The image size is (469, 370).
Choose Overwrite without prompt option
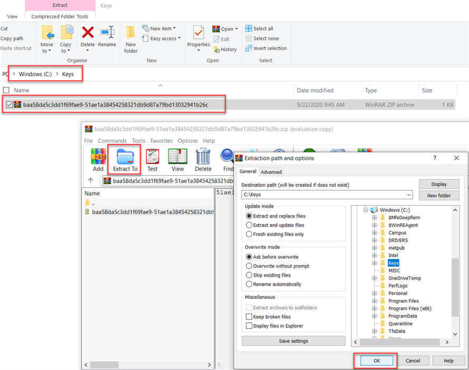(249, 266)
